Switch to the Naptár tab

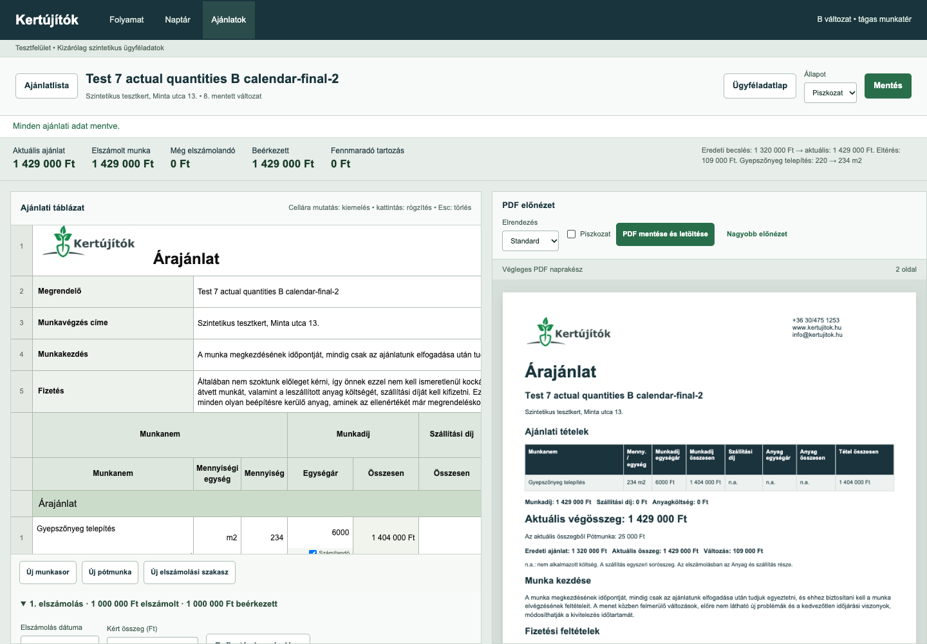point(178,20)
